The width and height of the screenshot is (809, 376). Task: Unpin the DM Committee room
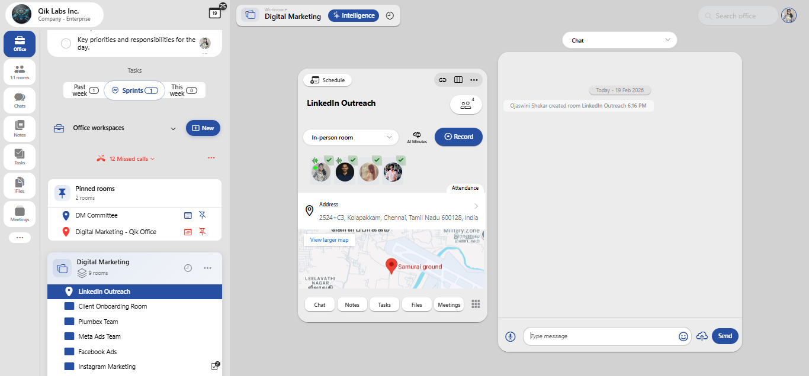[203, 216]
